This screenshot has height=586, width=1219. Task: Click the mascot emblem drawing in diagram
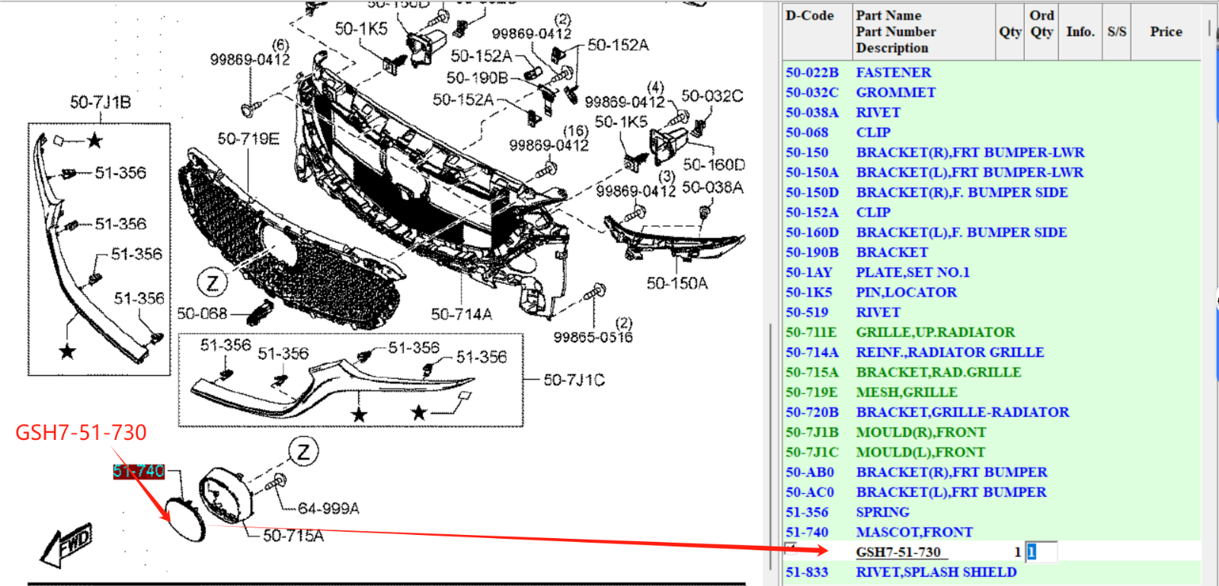coord(185,519)
